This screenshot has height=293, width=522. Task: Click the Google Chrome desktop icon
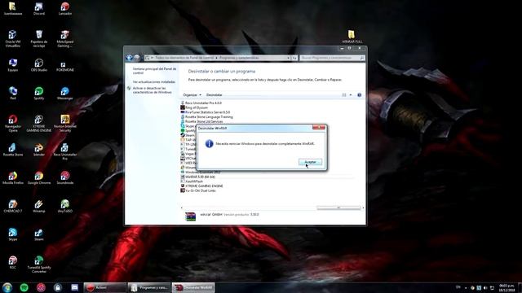39,177
